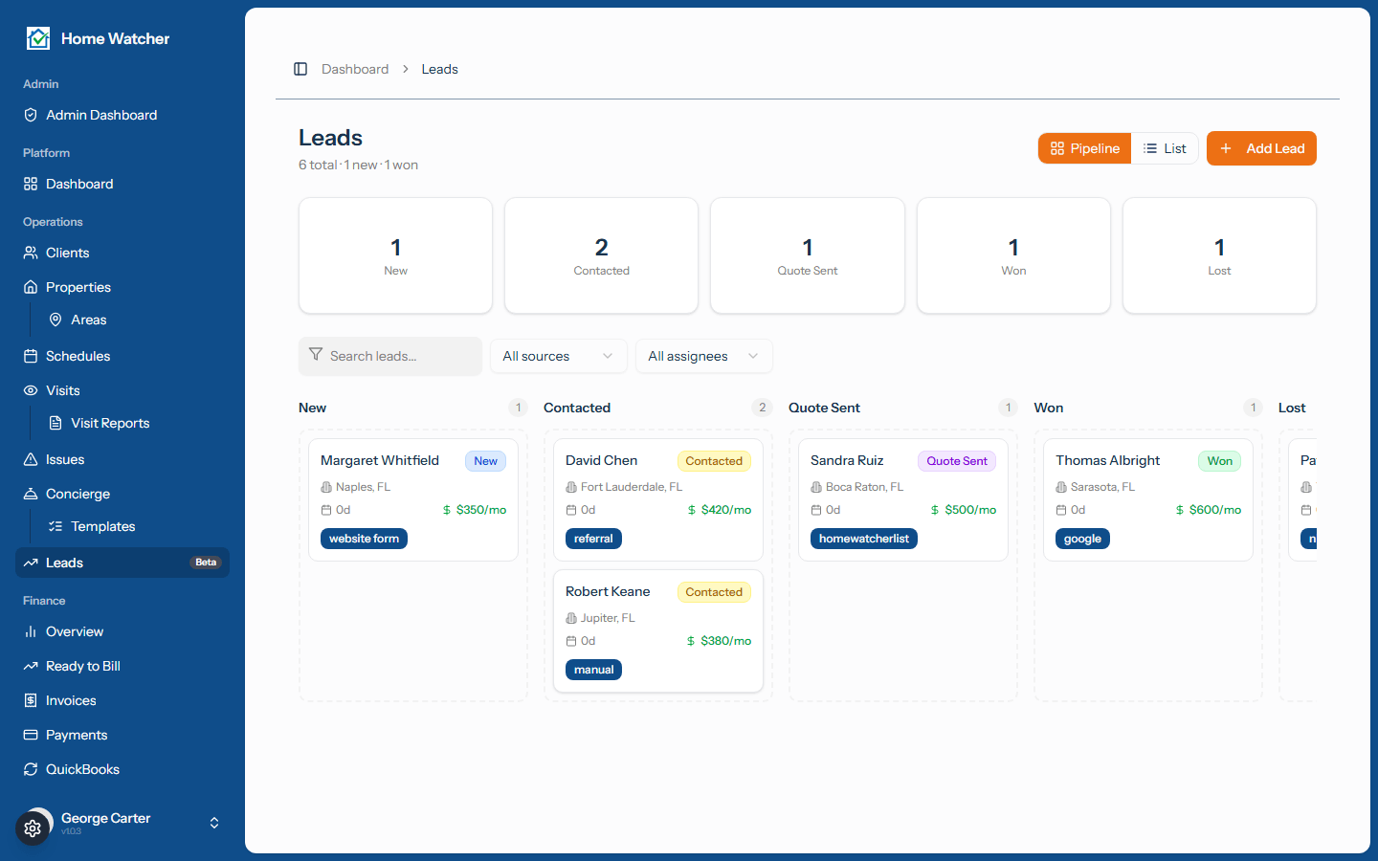
Task: Switch to Pipeline view
Action: pyautogui.click(x=1085, y=148)
